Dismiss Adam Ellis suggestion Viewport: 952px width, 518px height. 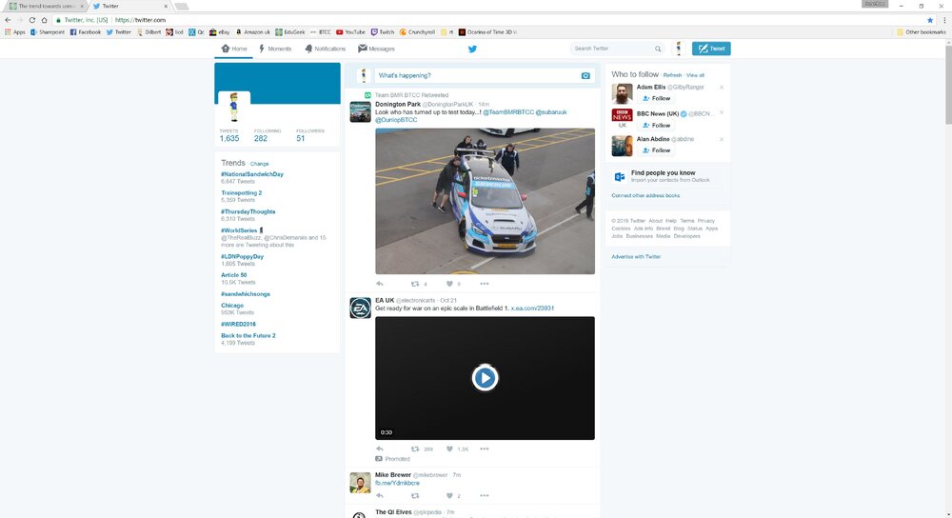[x=722, y=88]
